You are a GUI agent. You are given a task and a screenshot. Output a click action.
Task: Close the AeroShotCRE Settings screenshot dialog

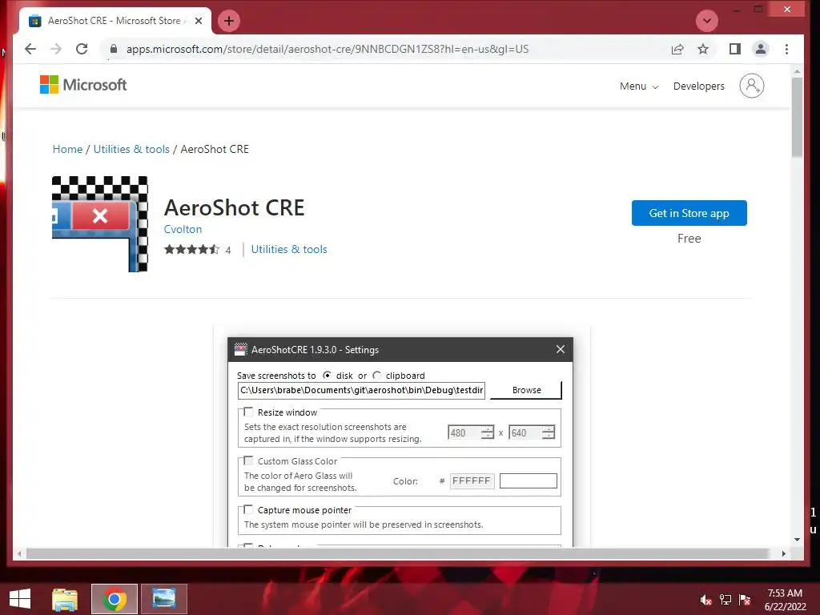point(560,349)
